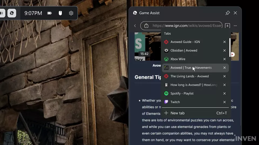
Task: Toggle the Edge Game Assist widget button
Action: click(x=12, y=13)
